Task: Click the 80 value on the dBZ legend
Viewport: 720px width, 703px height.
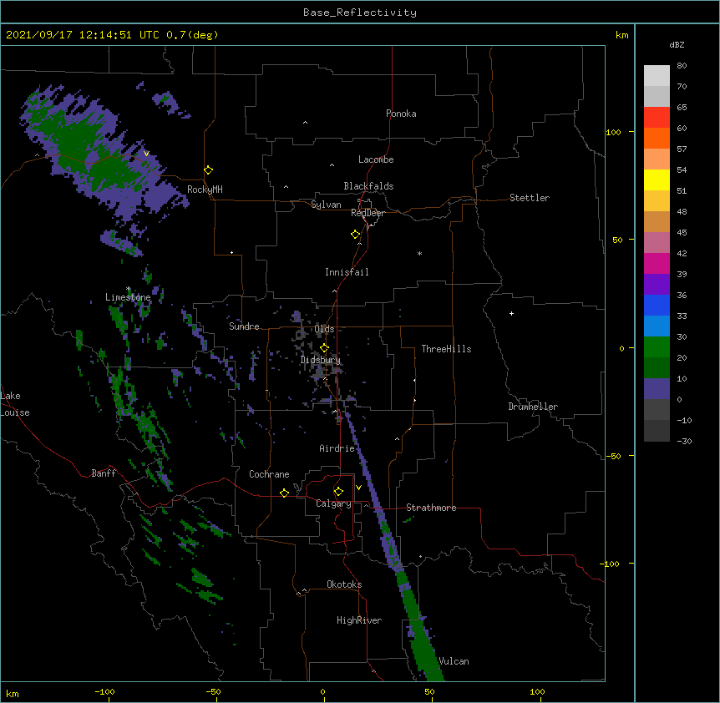Action: coord(682,66)
